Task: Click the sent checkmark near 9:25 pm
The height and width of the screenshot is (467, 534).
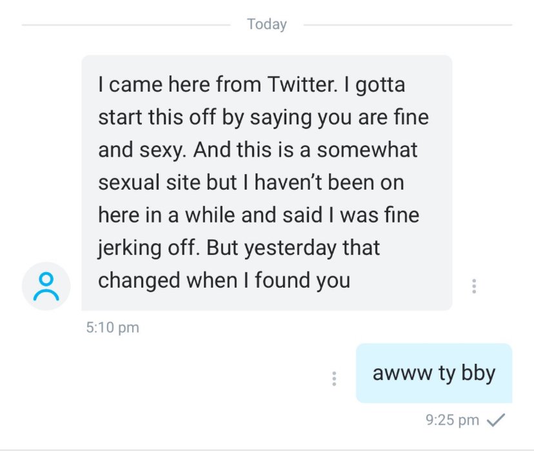Action: pyautogui.click(x=495, y=420)
